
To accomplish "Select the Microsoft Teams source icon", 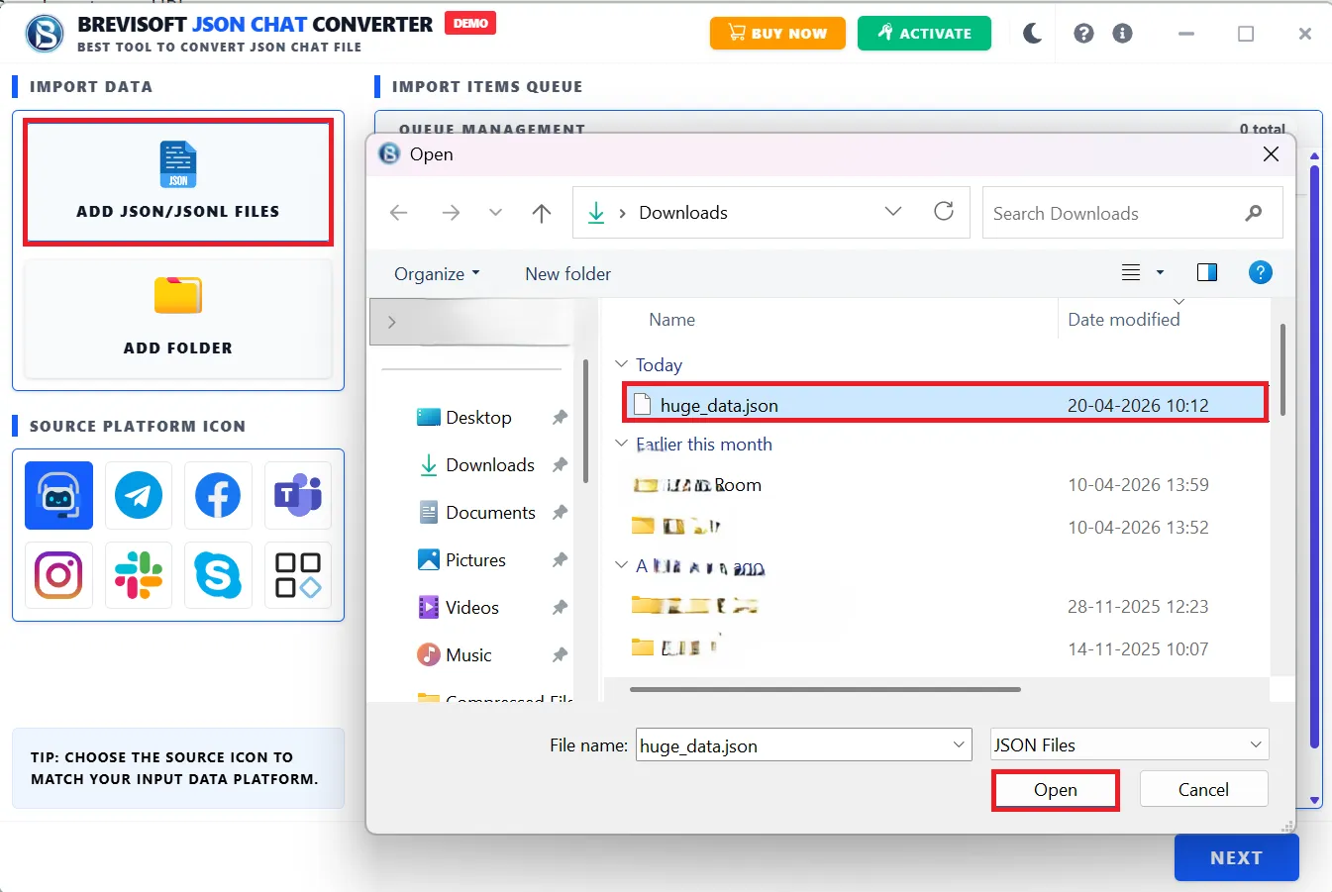I will point(298,495).
